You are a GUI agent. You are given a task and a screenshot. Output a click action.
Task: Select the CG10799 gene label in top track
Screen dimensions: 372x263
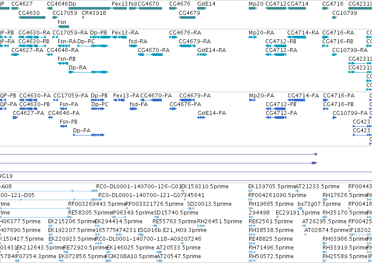[x=344, y=13]
